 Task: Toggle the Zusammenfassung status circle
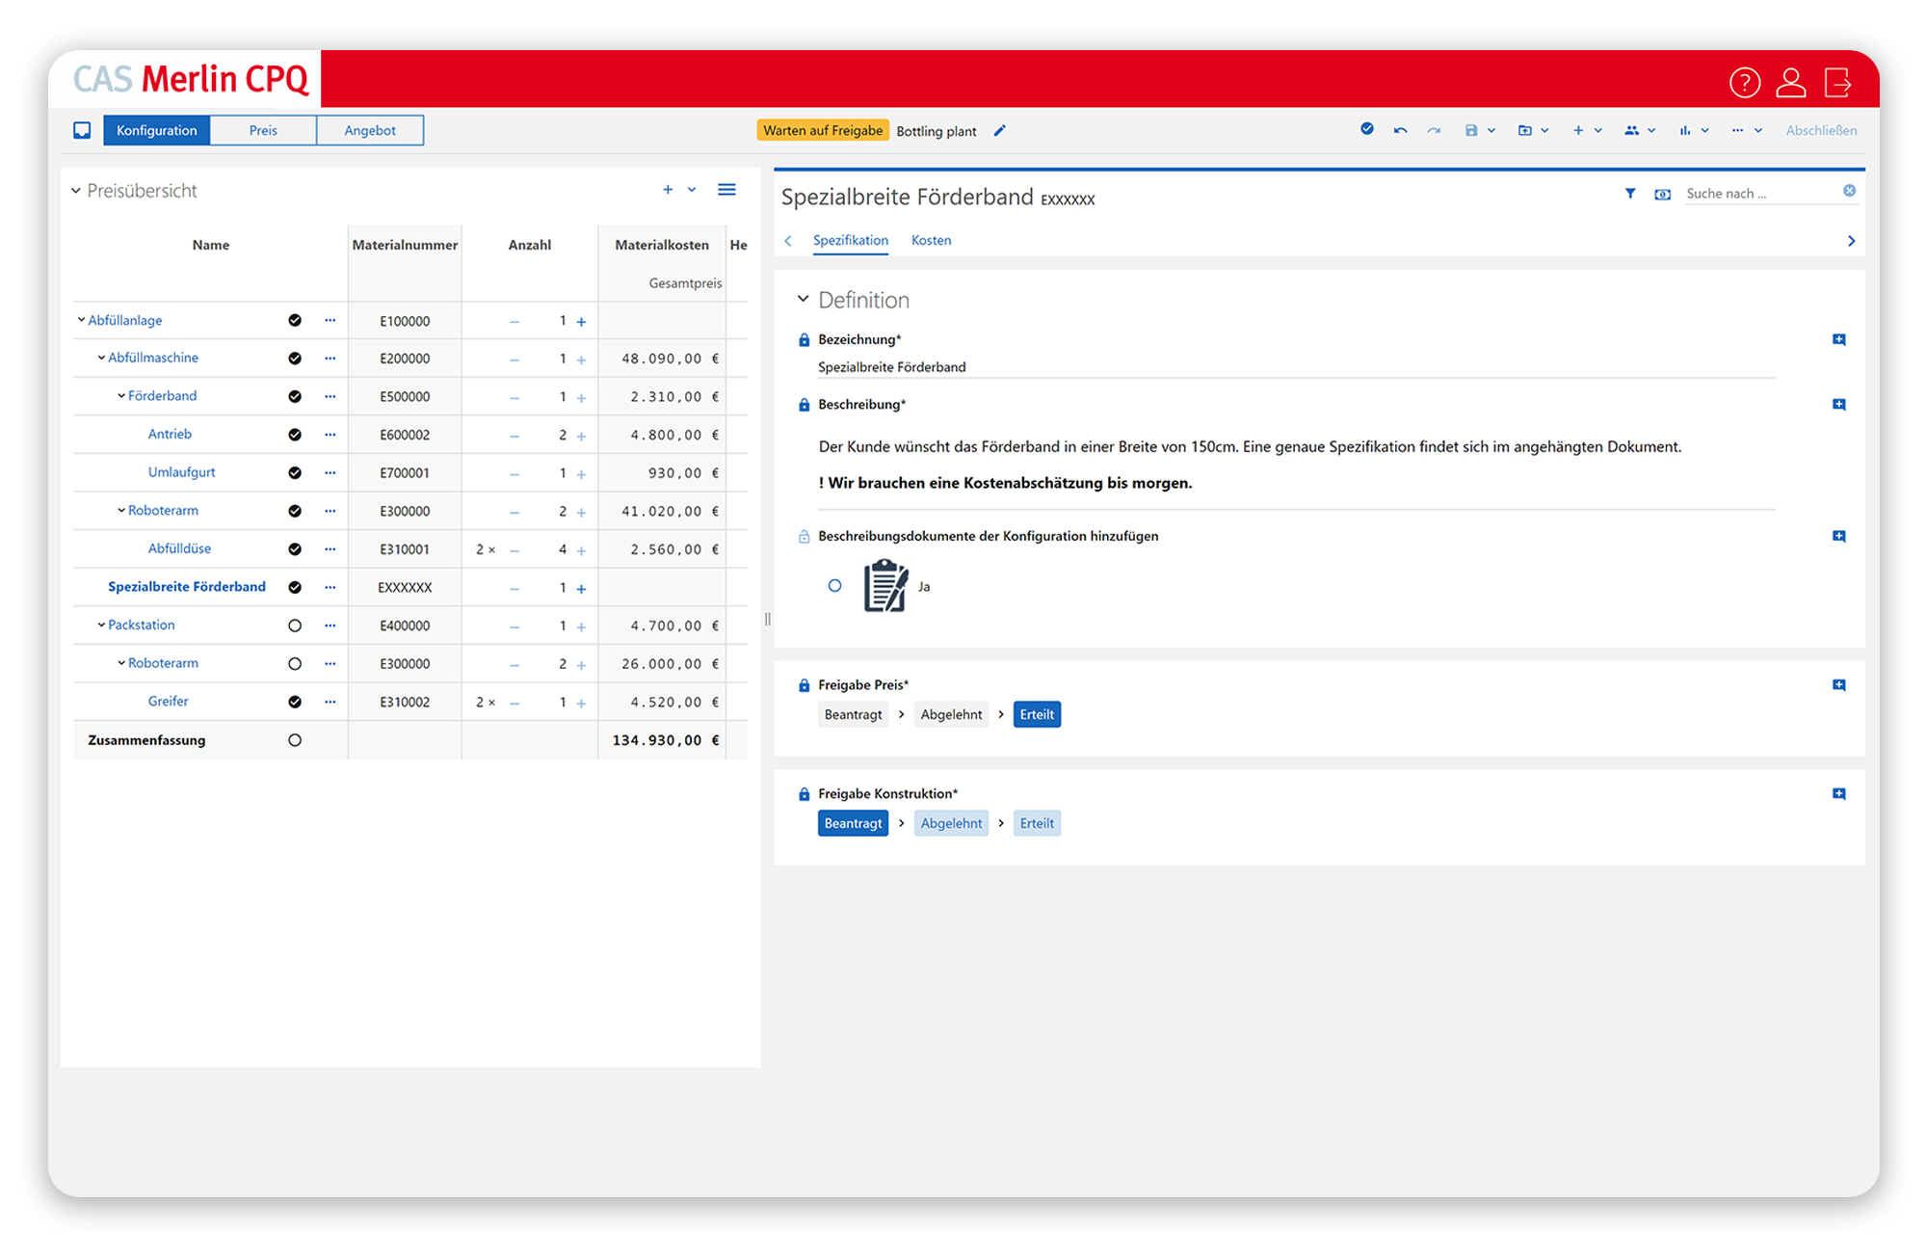[x=295, y=740]
